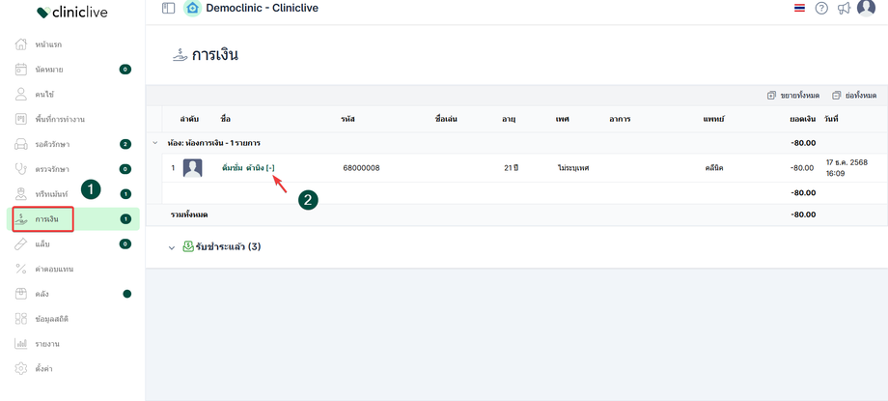Open the patient photo thumbnail in row 1

click(193, 168)
